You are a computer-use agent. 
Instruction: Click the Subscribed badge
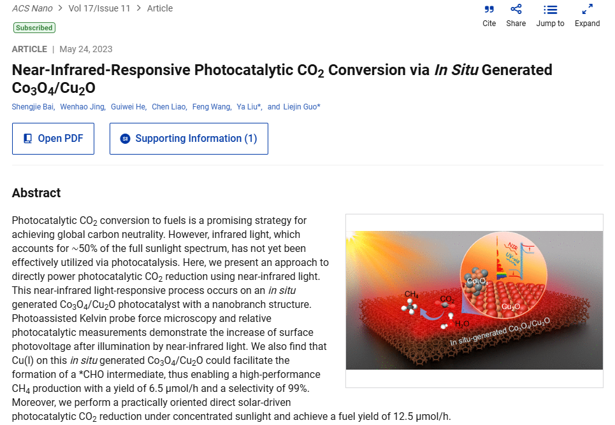[34, 28]
